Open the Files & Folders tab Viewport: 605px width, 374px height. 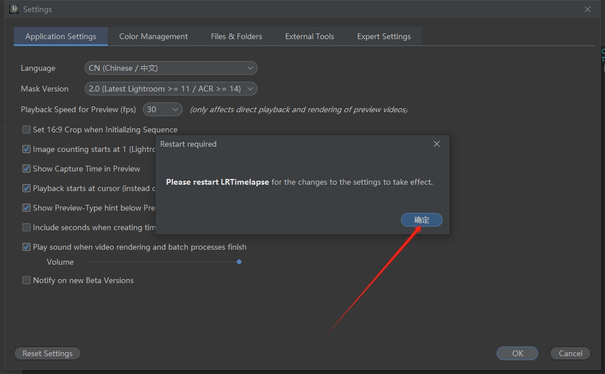236,36
